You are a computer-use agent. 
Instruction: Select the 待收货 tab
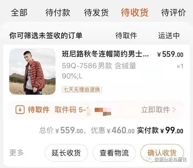[x=135, y=13]
